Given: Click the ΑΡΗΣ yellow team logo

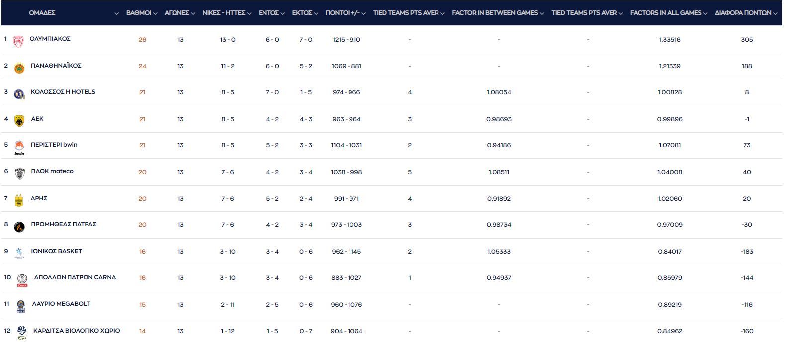Looking at the screenshot, I should click(x=19, y=200).
